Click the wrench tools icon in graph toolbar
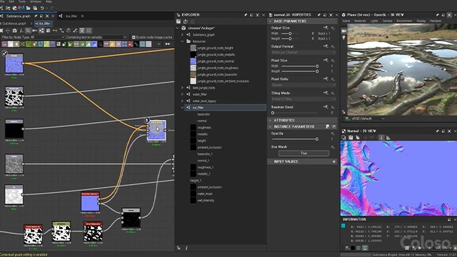This screenshot has height=257, width=457. (x=75, y=30)
